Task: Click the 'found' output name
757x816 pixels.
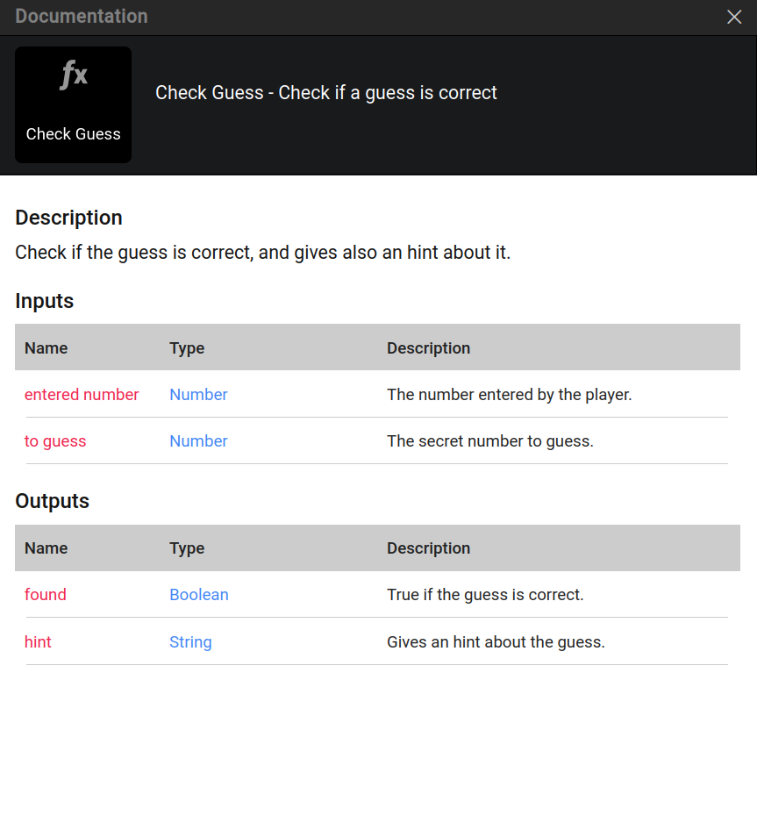Action: (x=46, y=595)
